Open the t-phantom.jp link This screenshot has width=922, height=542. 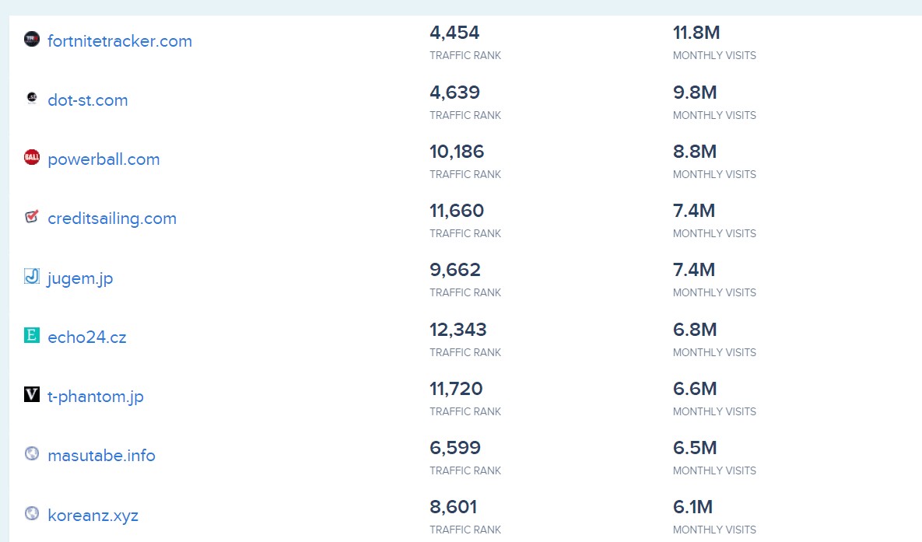(96, 397)
